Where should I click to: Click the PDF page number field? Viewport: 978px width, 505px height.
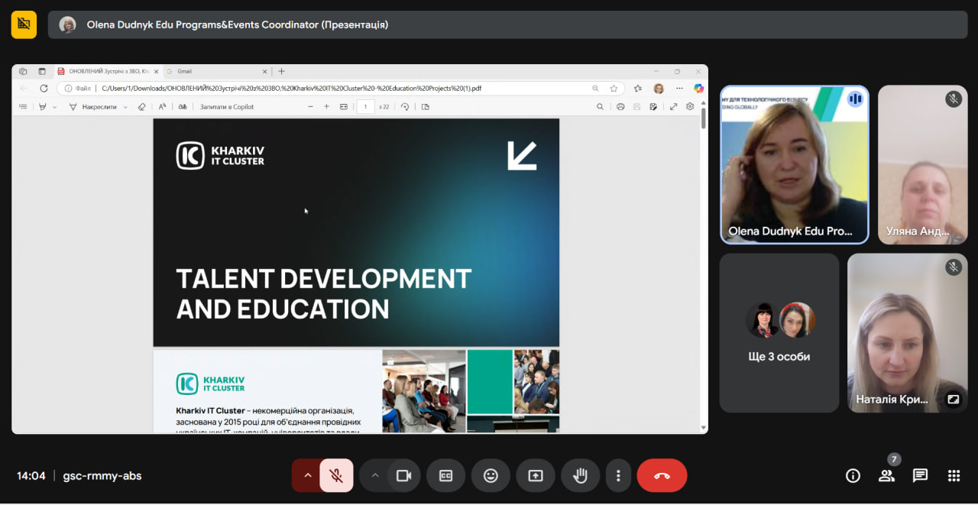366,107
